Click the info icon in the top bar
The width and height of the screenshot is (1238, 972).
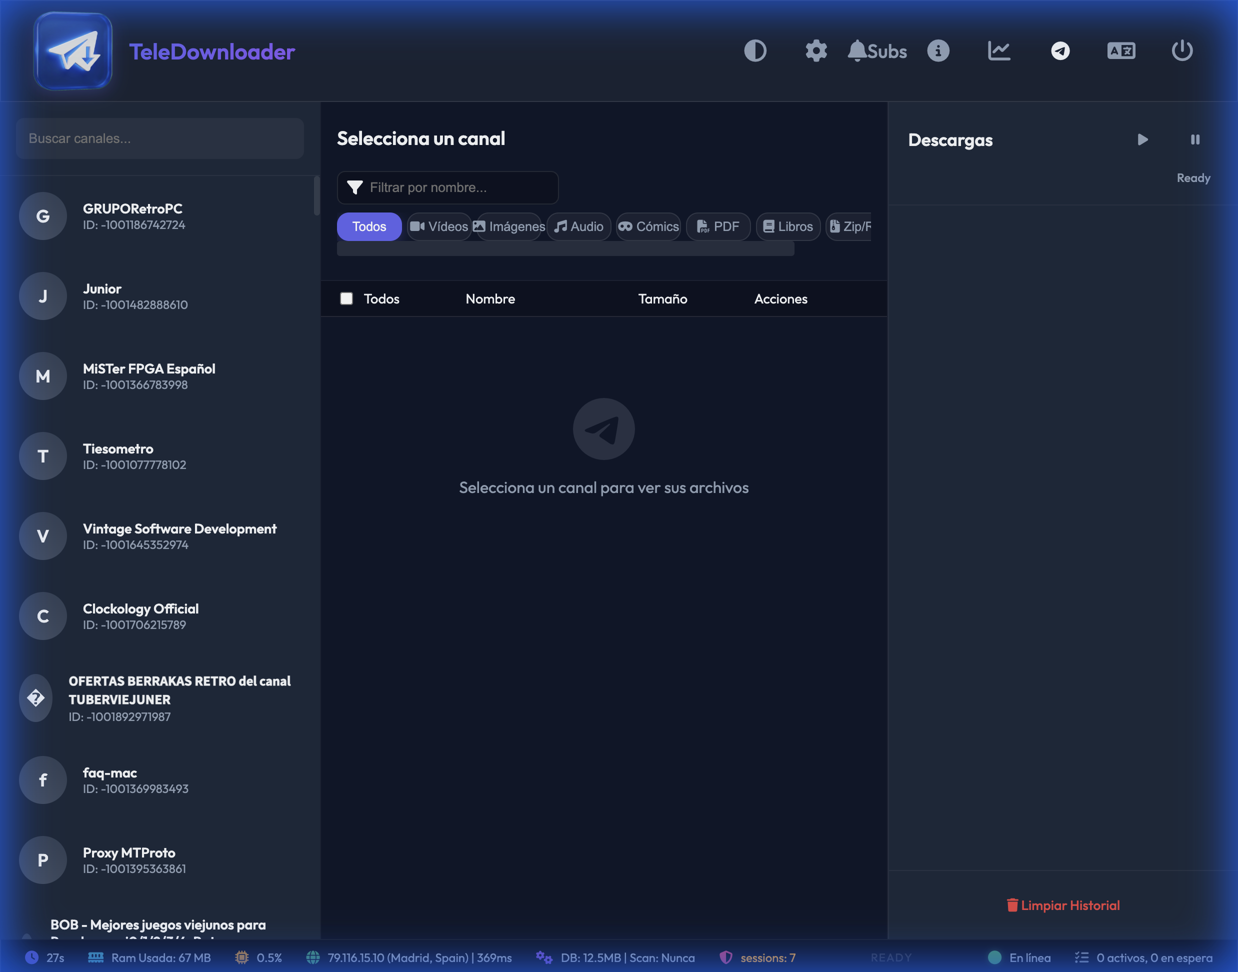[x=938, y=50]
